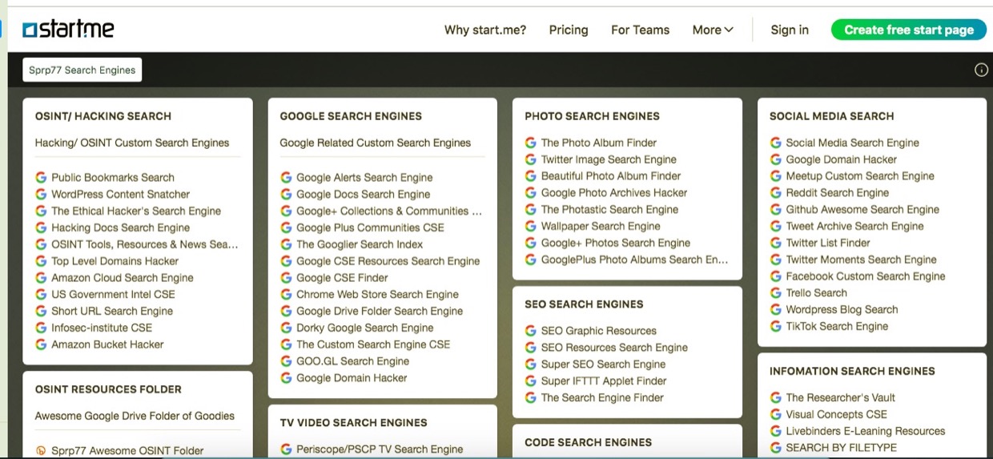
Task: Click icon beside Sprp77 Awesome OSINT Folder
Action: click(41, 451)
